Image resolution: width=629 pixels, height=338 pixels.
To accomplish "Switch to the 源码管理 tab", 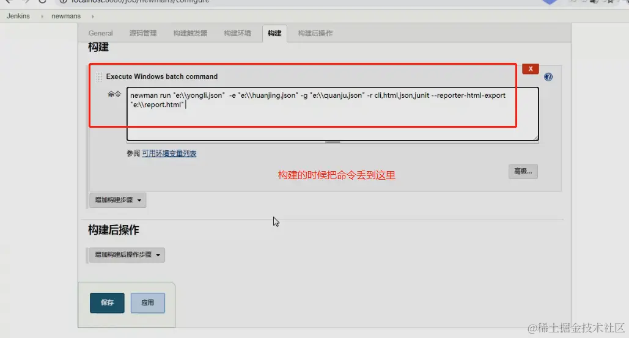I will 143,33.
